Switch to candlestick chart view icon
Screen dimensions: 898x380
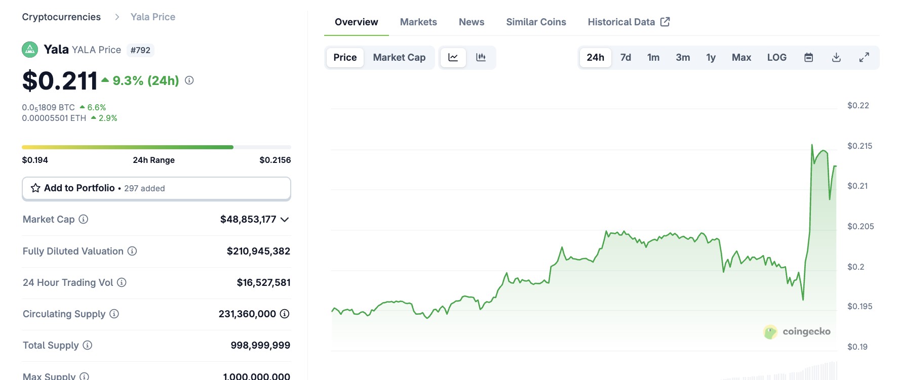coord(481,58)
